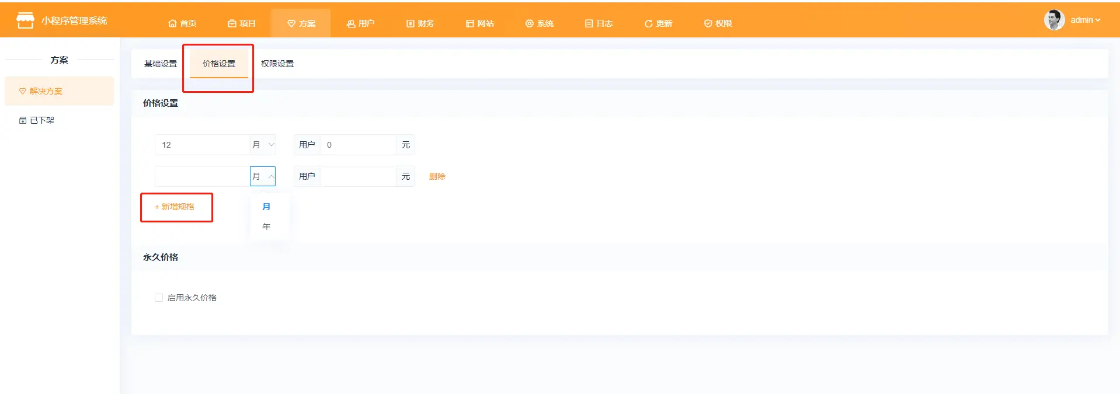The height and width of the screenshot is (394, 1120).
Task: Click the shop logo icon in header
Action: pos(25,20)
